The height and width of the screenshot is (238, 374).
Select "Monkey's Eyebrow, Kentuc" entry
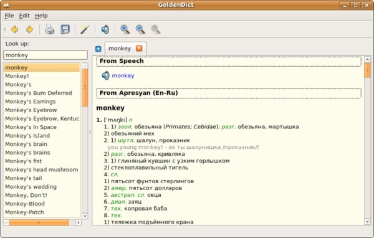point(42,118)
